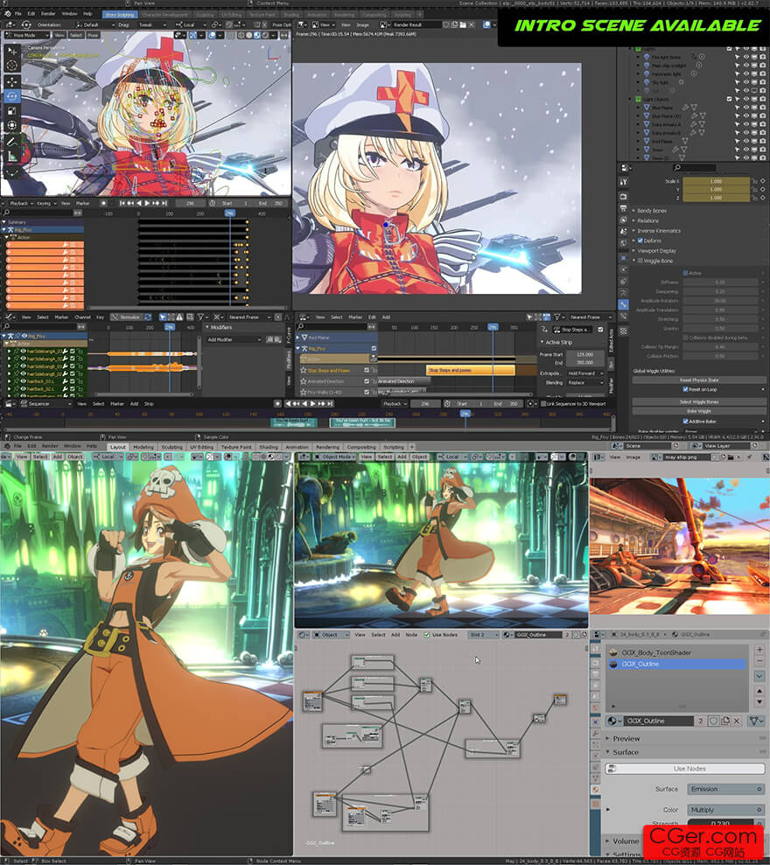Screen dimensions: 770x865
Task: Open the Blending Replace dropdown
Action: (x=586, y=383)
